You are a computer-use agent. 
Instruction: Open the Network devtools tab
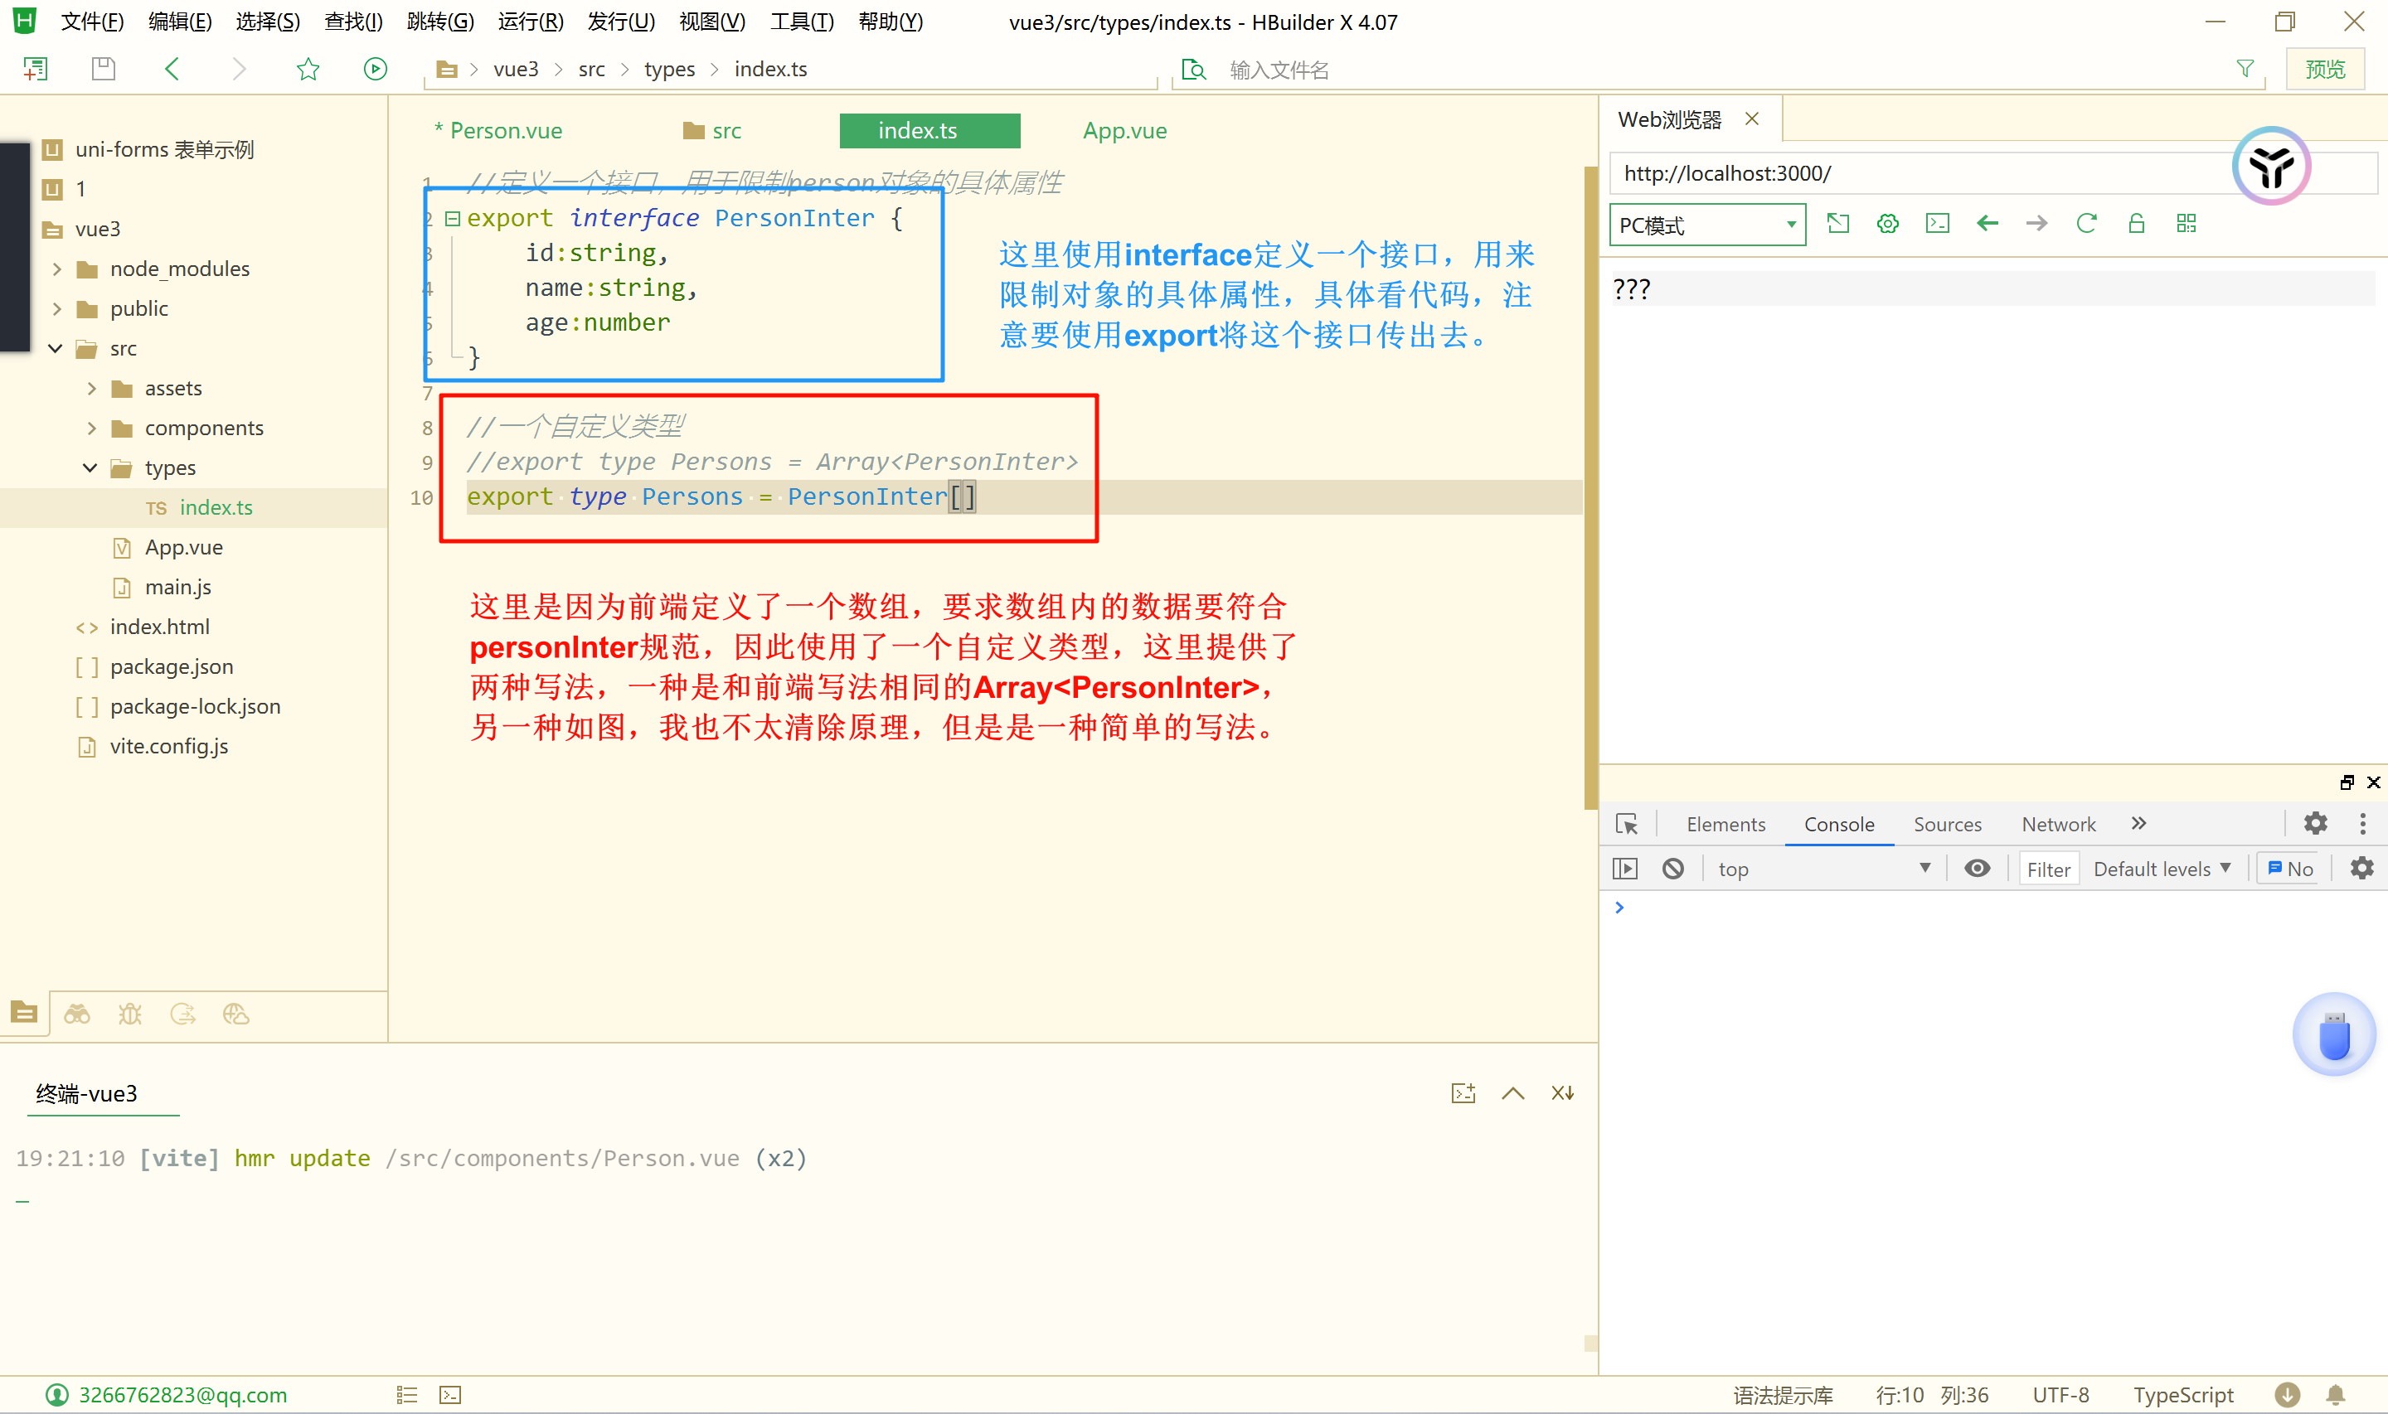click(2057, 824)
